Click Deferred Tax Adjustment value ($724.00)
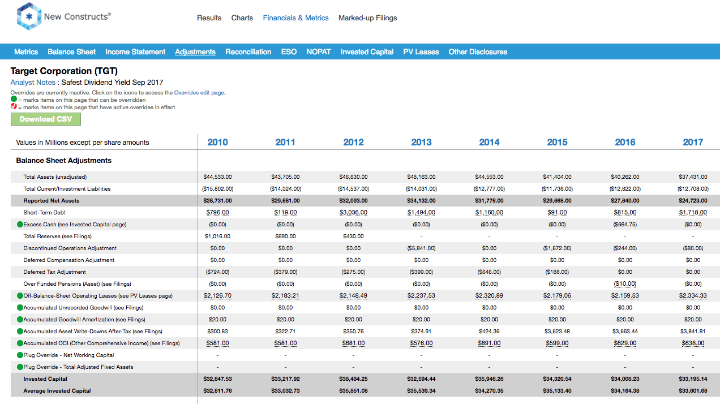 [x=217, y=272]
